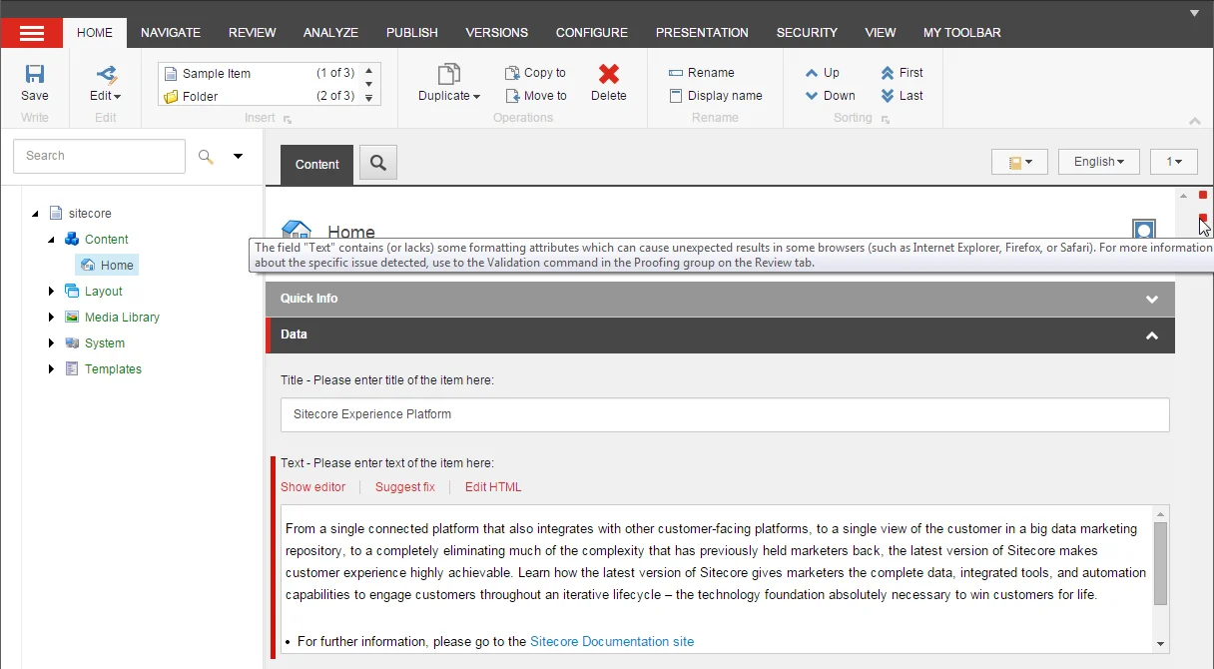The height and width of the screenshot is (669, 1214).
Task: Expand the System node arrow
Action: [52, 343]
